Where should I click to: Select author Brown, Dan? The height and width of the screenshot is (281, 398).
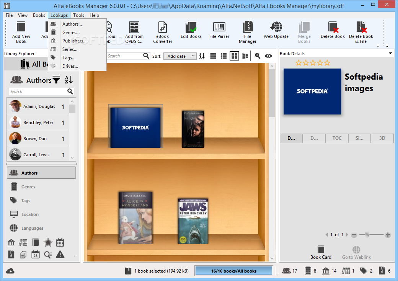pos(38,139)
